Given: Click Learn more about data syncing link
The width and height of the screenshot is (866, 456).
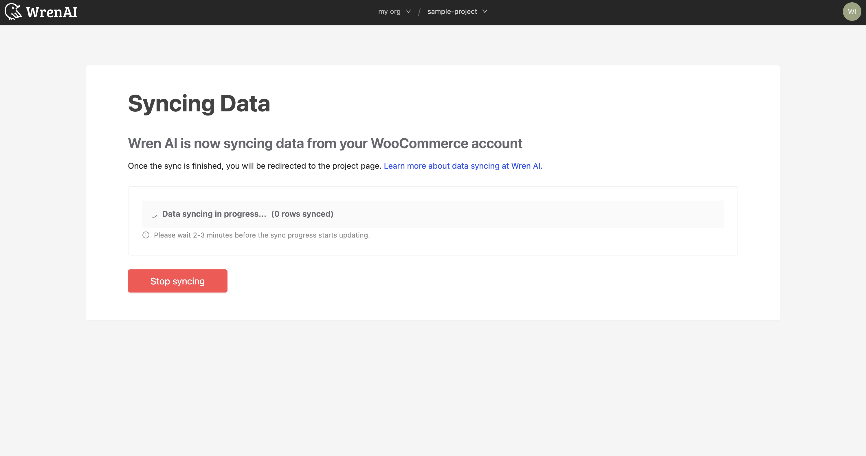Looking at the screenshot, I should 462,166.
